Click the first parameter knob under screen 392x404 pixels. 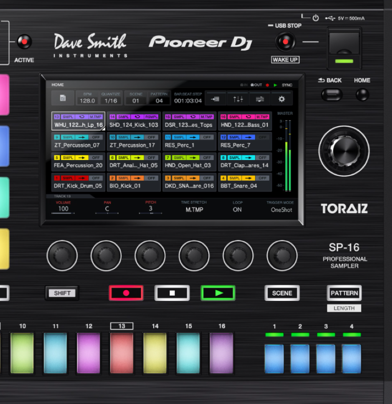(62, 255)
